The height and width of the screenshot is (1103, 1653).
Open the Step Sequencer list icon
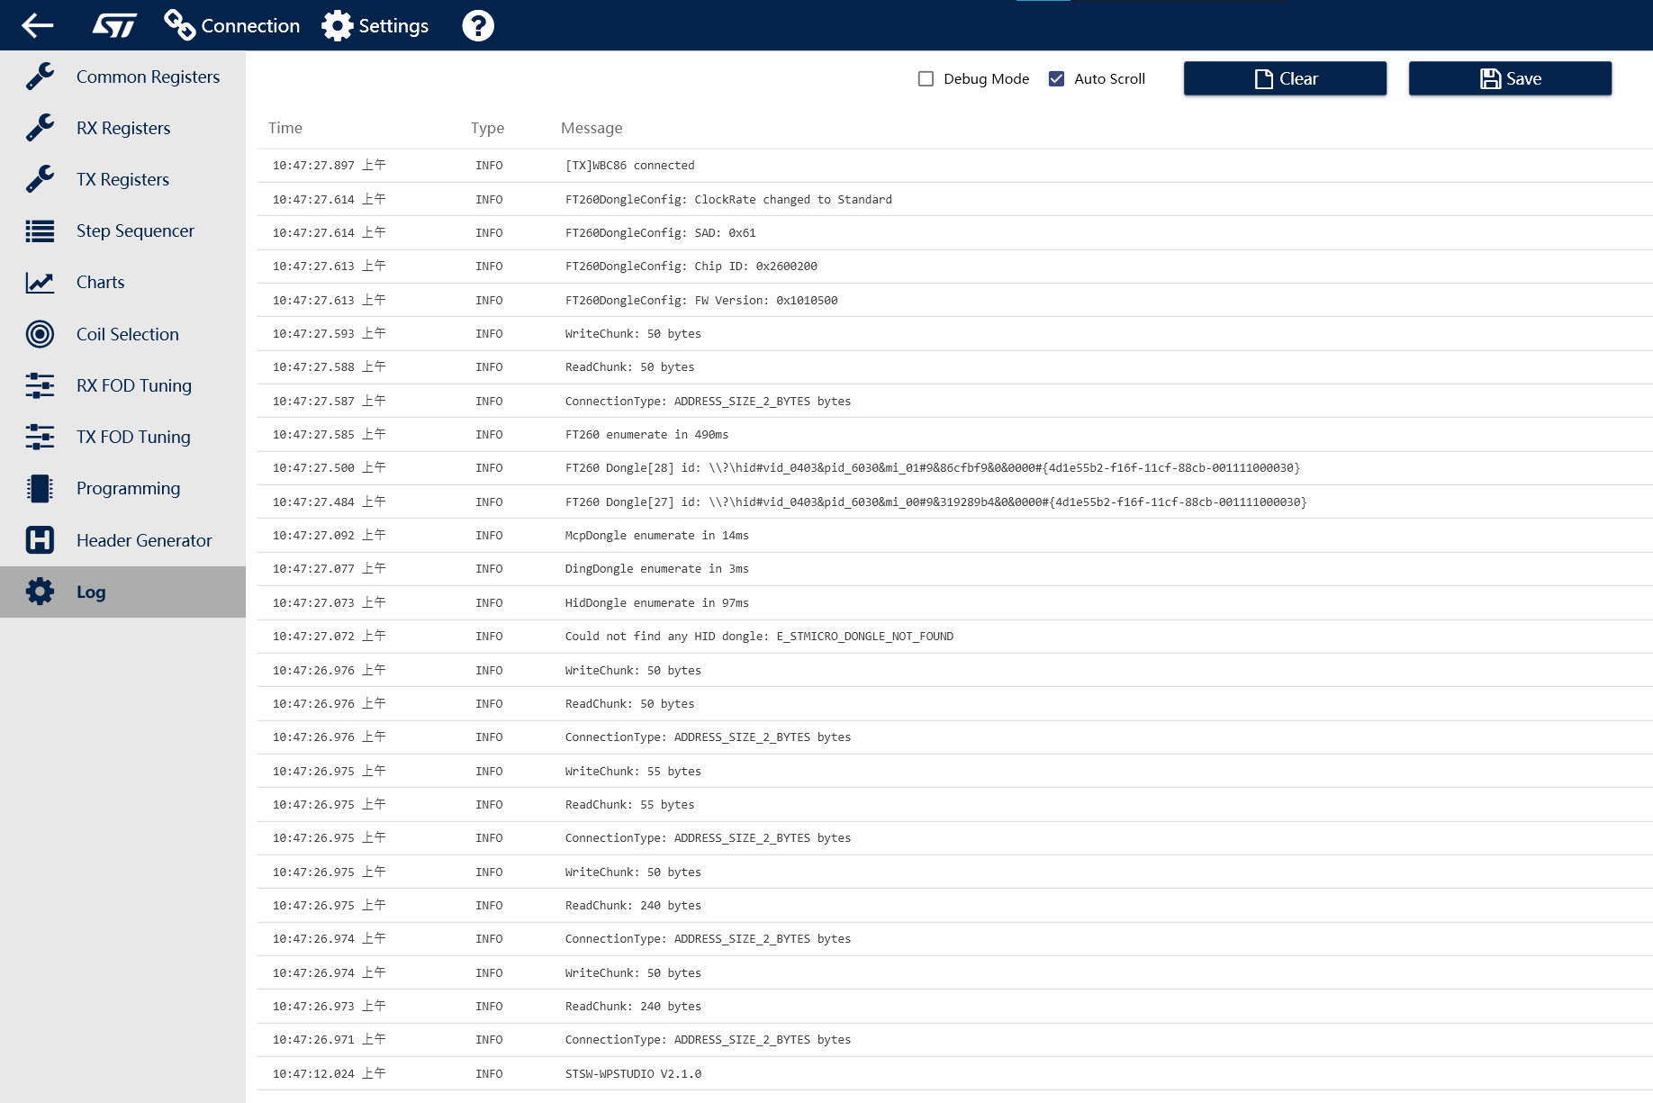(x=40, y=231)
